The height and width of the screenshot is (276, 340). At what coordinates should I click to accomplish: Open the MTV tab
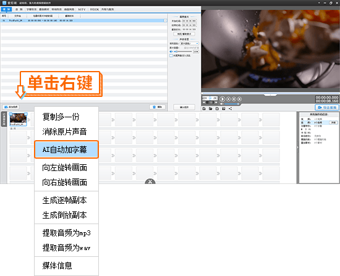(82, 9)
